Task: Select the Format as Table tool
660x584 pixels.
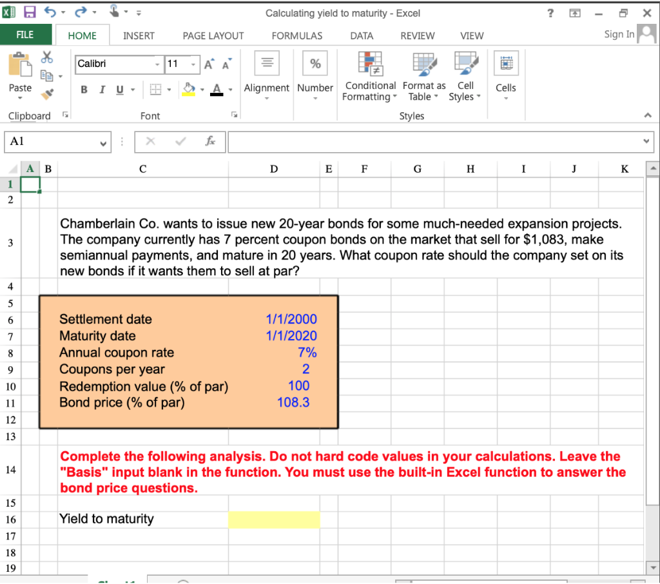Action: pyautogui.click(x=423, y=75)
